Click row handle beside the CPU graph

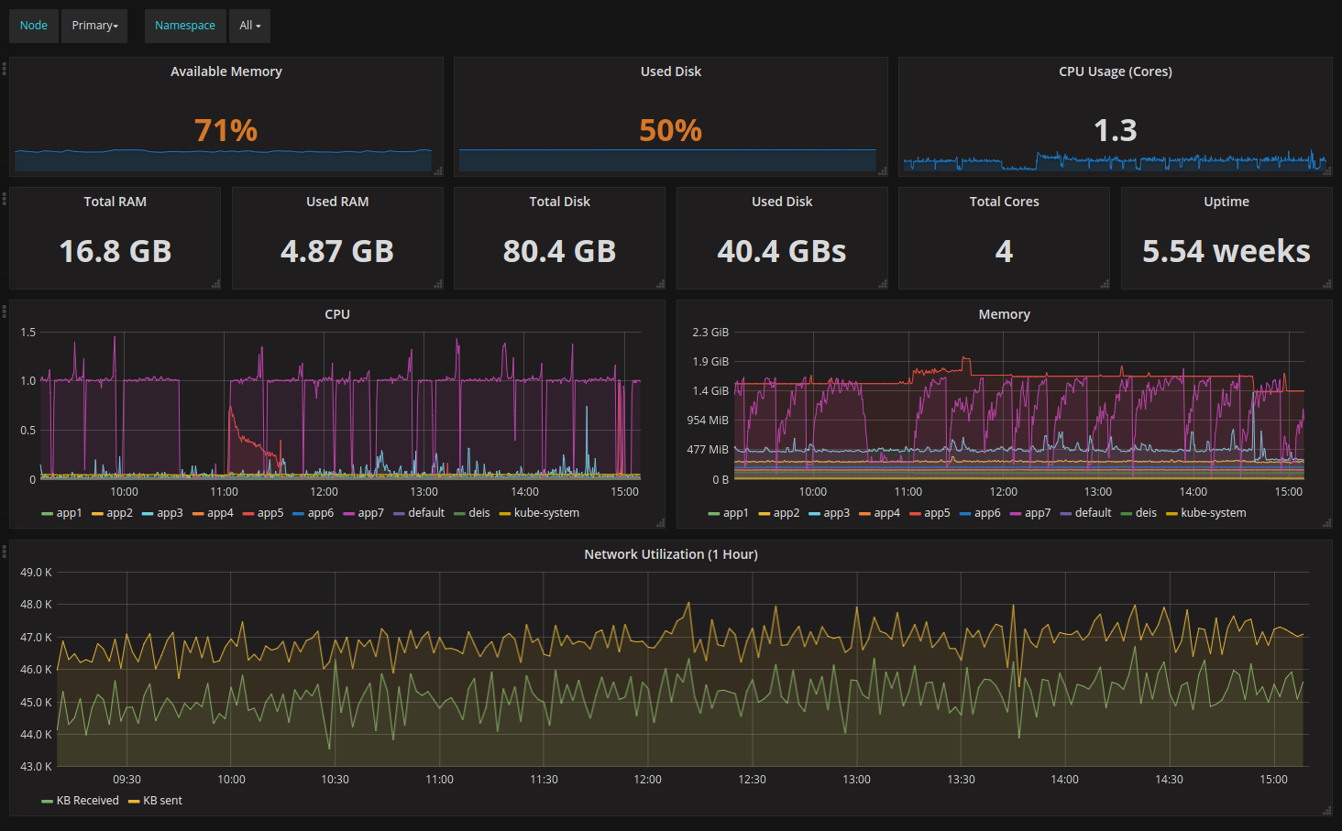(x=5, y=312)
